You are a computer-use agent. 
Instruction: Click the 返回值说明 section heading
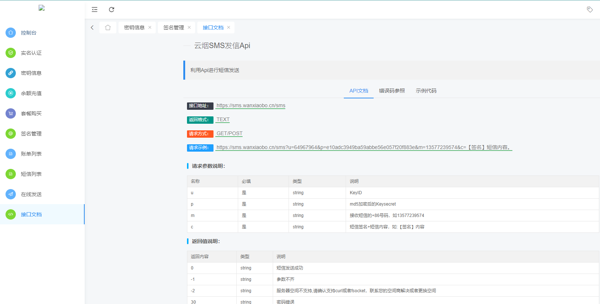[206, 241]
